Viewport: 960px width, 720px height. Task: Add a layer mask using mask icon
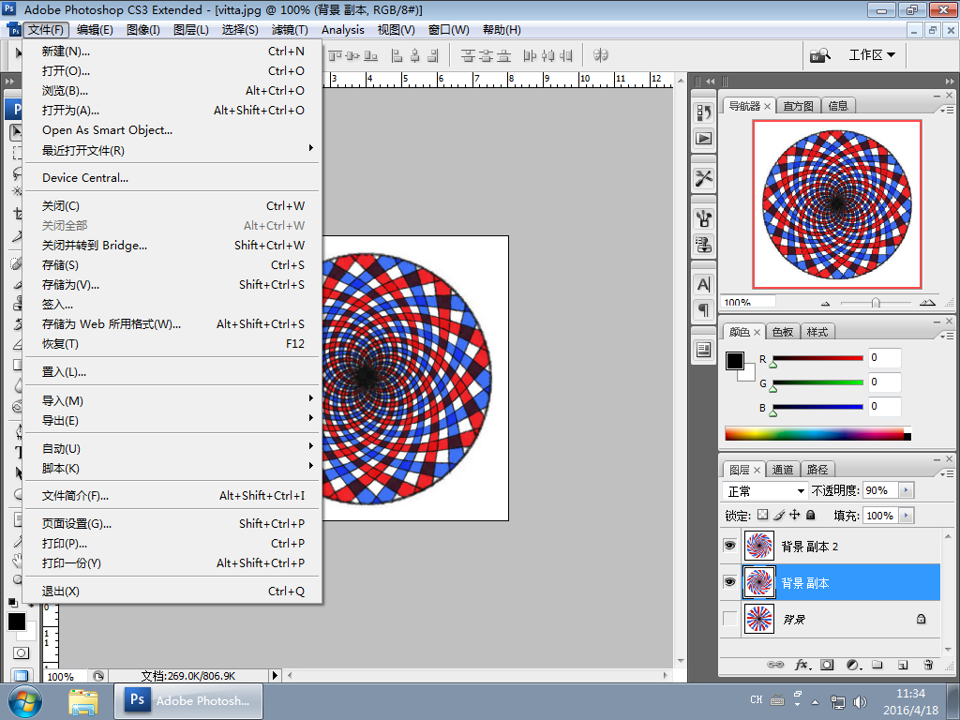click(x=827, y=665)
